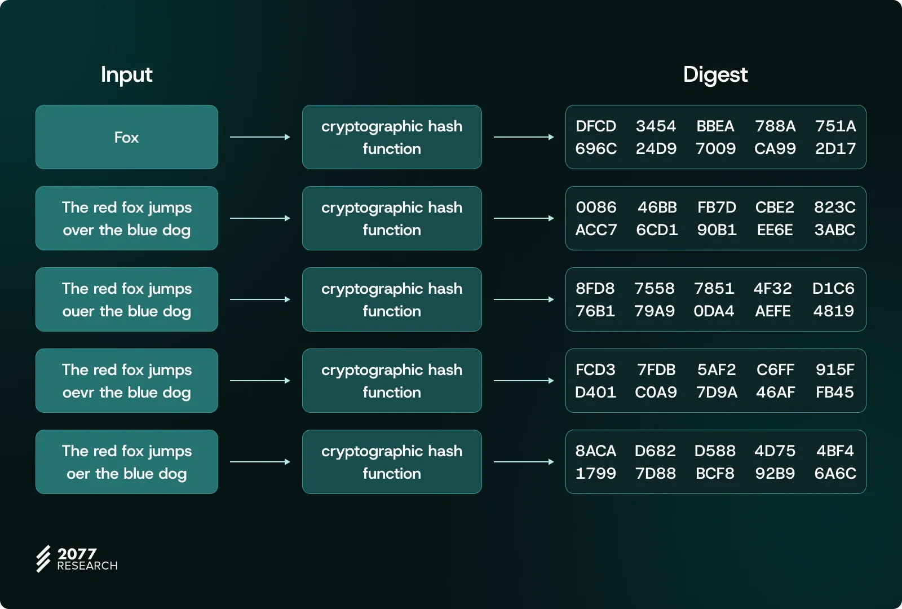Click the arrow right of the Fox input
Screen dimensions: 902x609
(x=260, y=137)
